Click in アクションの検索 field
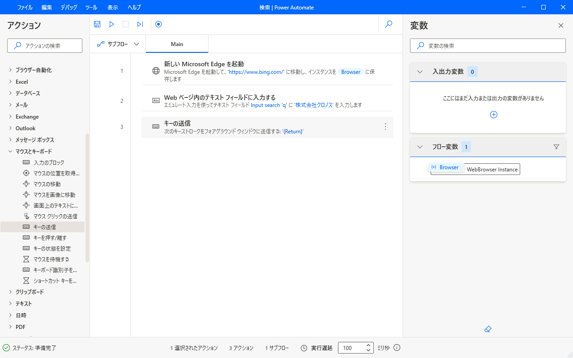 click(45, 46)
